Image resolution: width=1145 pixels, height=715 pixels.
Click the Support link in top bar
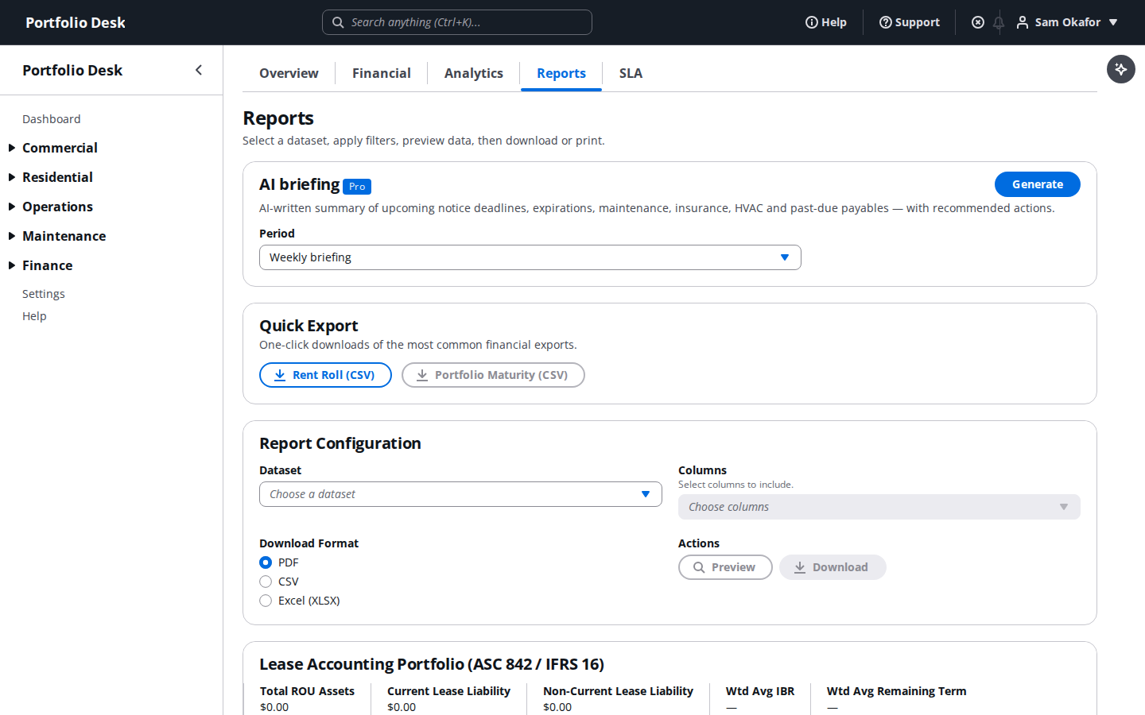910,22
